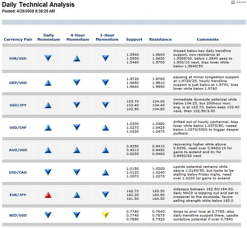Select the USD/CAD currency pair label
Screen dimensions: 247x228
[18, 172]
